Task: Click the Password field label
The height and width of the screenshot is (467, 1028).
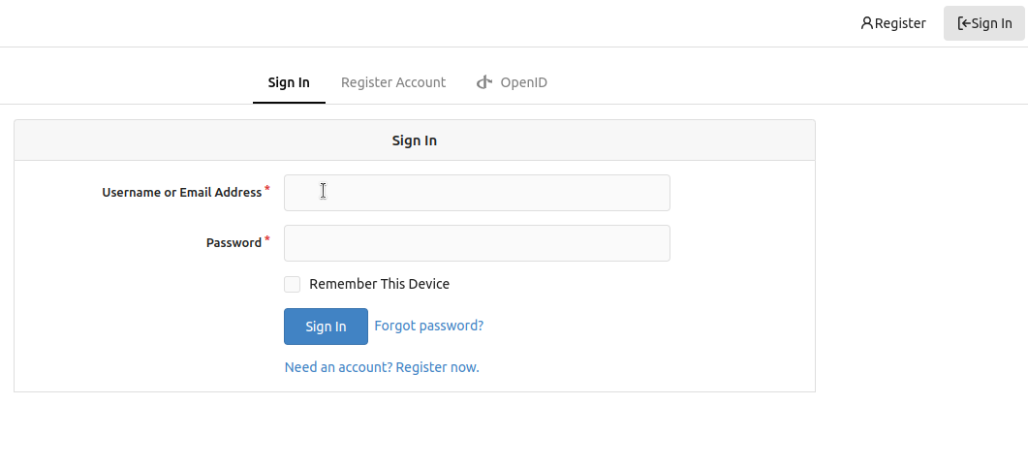Action: [x=234, y=243]
